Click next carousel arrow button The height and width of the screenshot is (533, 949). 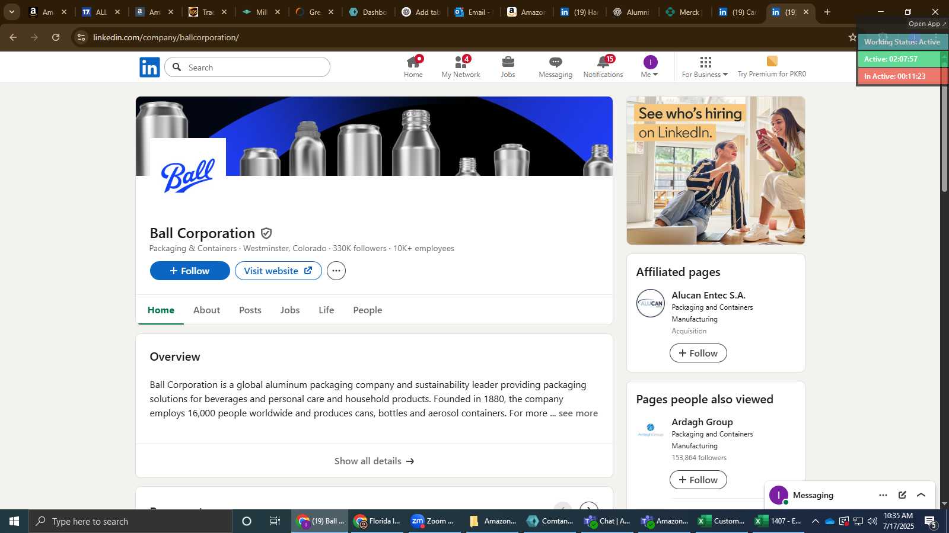pyautogui.click(x=588, y=507)
